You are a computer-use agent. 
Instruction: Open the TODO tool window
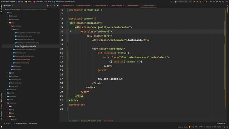[x=8, y=123]
